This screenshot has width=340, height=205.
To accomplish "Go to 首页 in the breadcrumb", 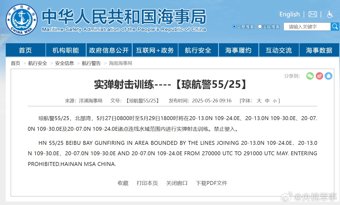I will coord(15,63).
